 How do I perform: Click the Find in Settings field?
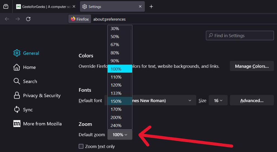pyautogui.click(x=240, y=35)
